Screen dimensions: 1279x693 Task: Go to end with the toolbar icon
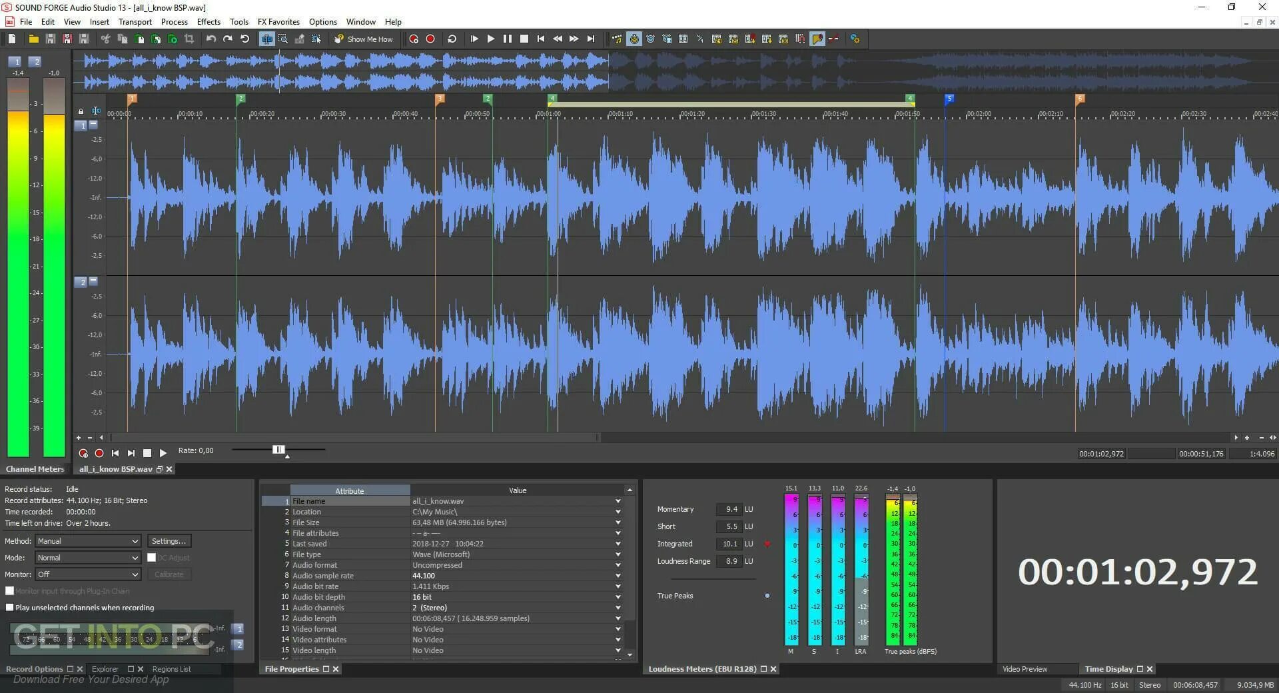(x=591, y=39)
